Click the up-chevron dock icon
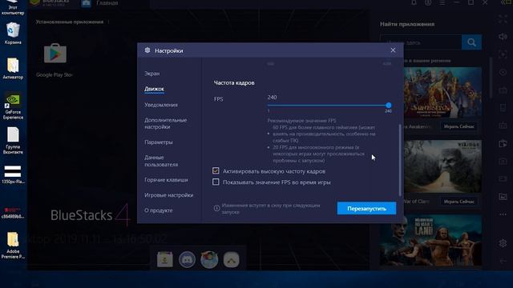Screen dimensions: 513x288 pyautogui.click(x=232, y=259)
